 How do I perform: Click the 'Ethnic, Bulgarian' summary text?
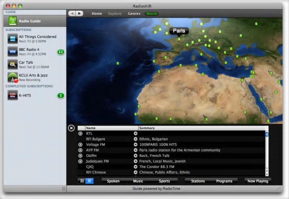point(153,139)
